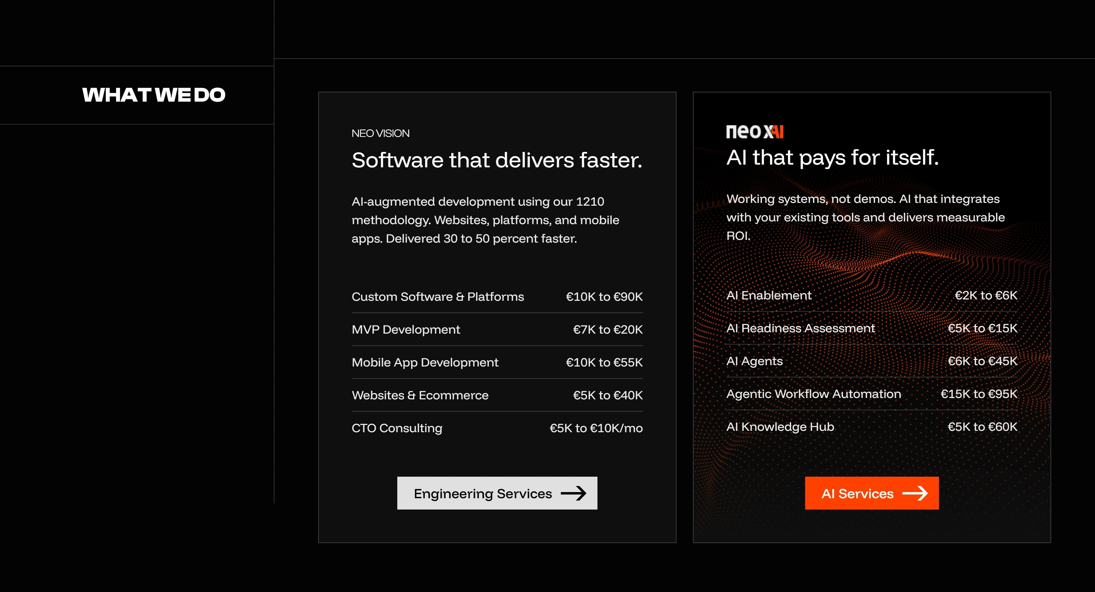Click the 'Working systems, not demos' paragraph
1095x592 pixels.
[x=865, y=218]
